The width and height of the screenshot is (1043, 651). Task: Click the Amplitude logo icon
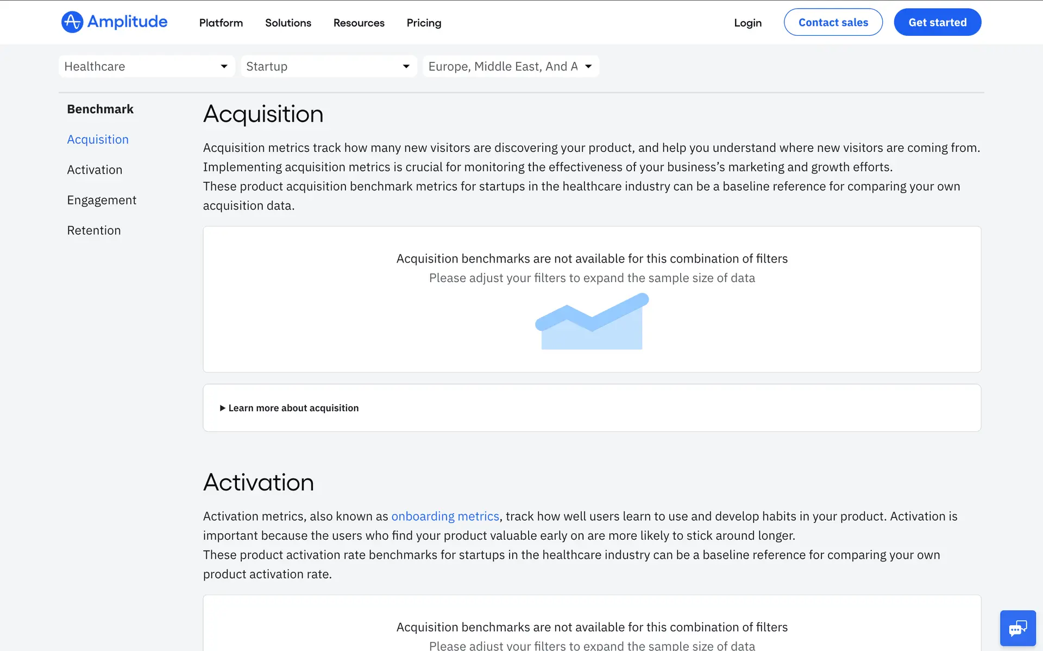72,22
